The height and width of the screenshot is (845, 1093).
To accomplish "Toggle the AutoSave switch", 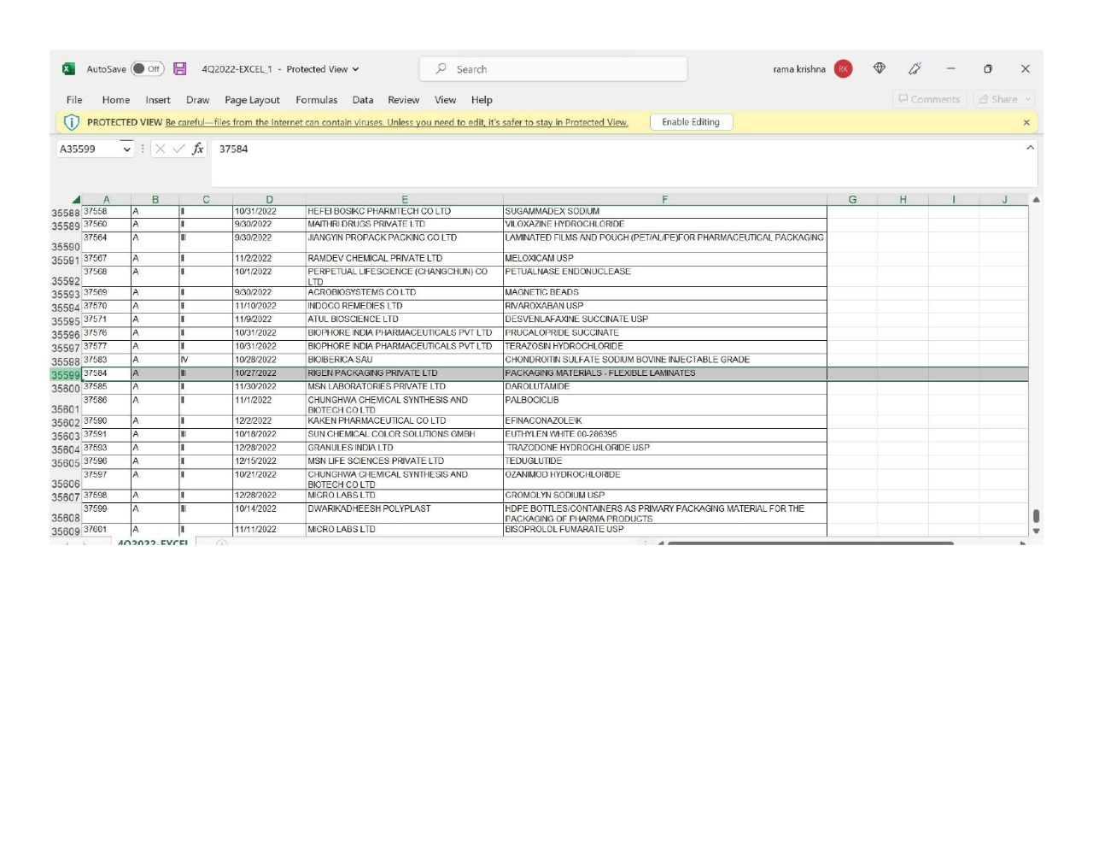I will coord(147,69).
